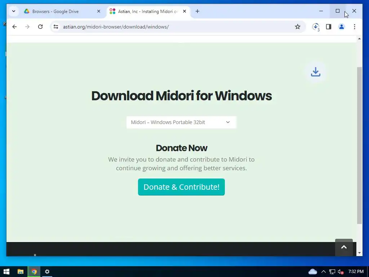Screen dimensions: 369x277
Task: Open the tab search dropdown arrow
Action: (x=14, y=11)
